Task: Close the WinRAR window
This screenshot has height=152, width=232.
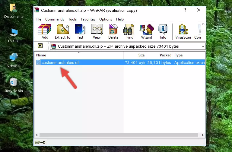Action: click(x=199, y=10)
